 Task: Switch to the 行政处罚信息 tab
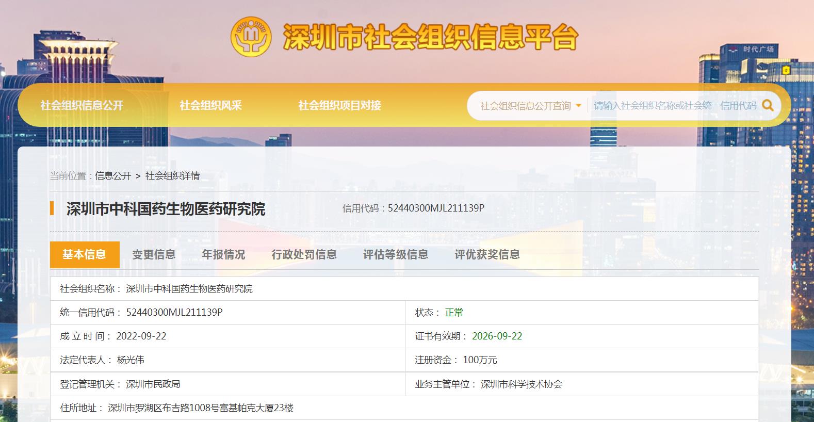(304, 254)
